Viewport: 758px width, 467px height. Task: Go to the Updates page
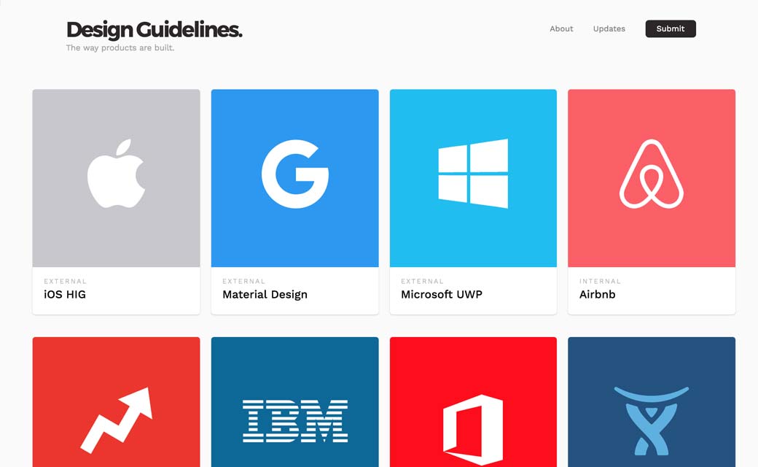[609, 29]
